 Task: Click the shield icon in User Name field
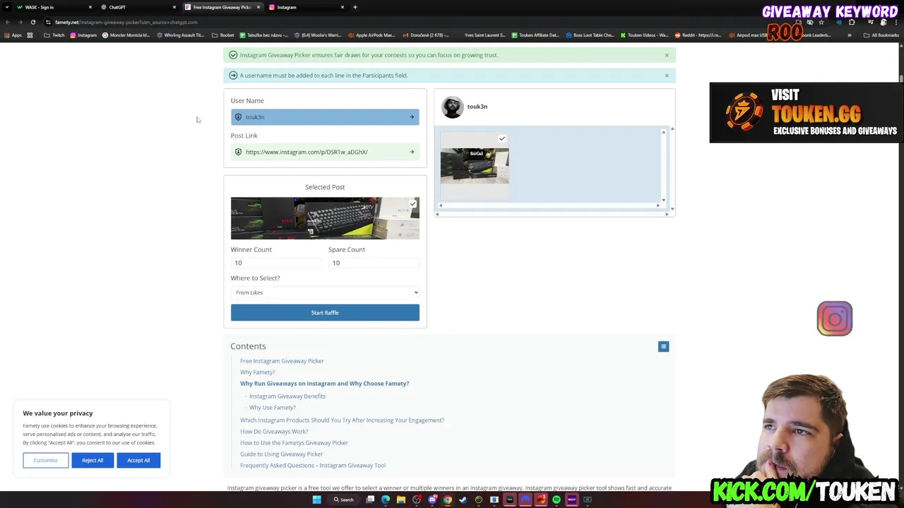click(x=238, y=117)
